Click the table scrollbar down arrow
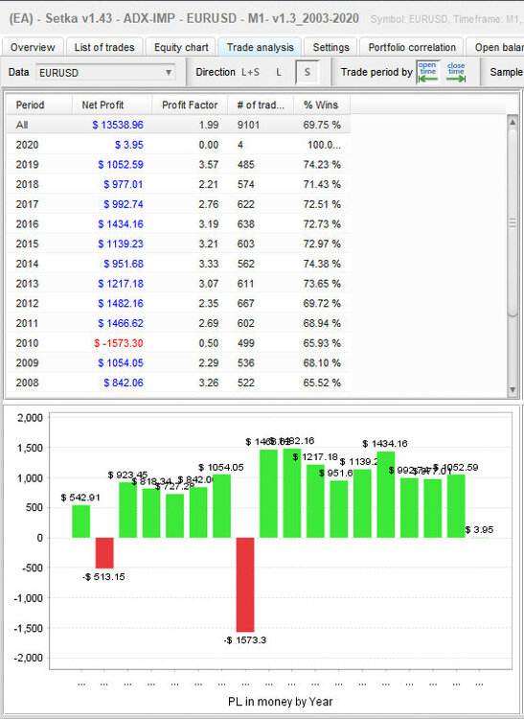The image size is (524, 719). tap(513, 390)
